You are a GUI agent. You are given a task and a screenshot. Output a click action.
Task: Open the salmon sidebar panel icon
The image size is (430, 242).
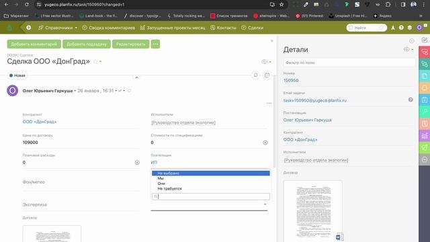pyautogui.click(x=425, y=124)
